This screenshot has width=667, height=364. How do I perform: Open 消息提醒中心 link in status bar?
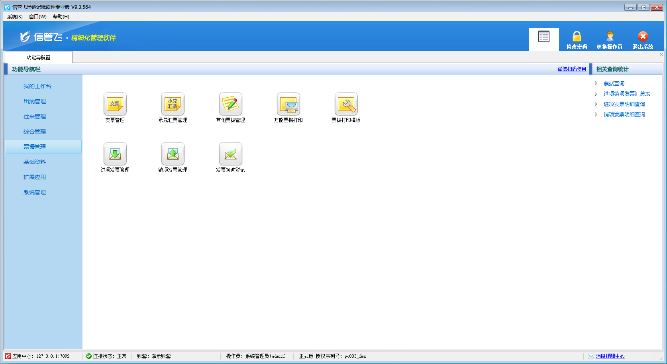pos(610,356)
